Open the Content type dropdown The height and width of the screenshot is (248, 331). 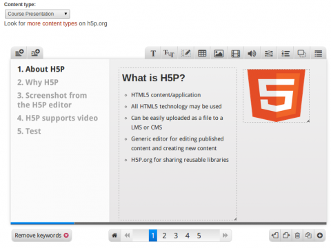[x=37, y=14]
